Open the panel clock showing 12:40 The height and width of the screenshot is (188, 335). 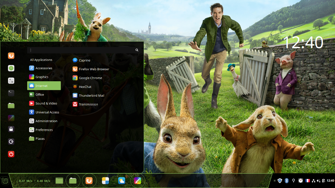click(x=331, y=181)
